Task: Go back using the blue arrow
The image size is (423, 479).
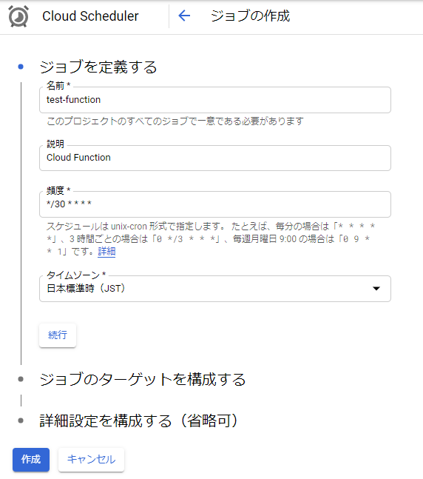Action: [184, 16]
